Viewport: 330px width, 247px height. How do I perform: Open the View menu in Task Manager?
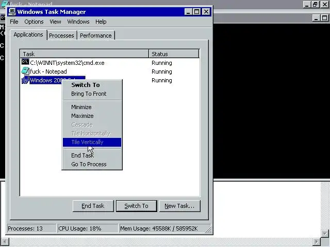(55, 22)
